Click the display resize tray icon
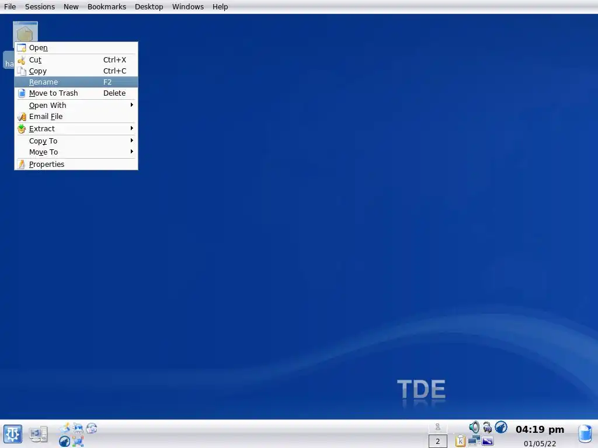 tap(488, 441)
